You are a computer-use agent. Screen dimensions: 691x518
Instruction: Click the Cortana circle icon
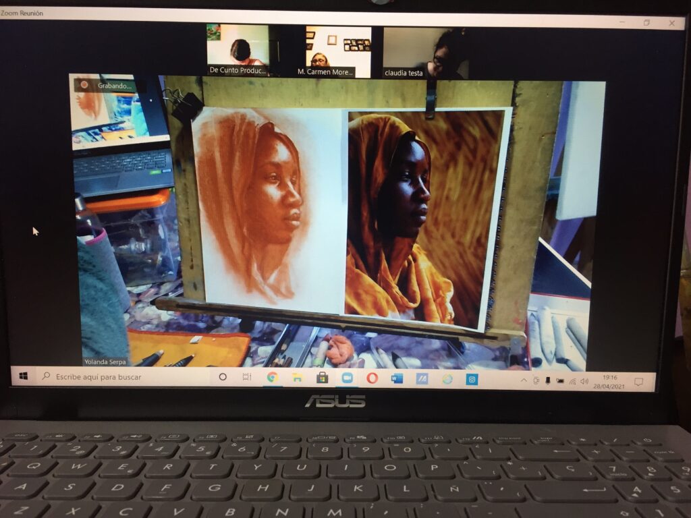point(223,377)
